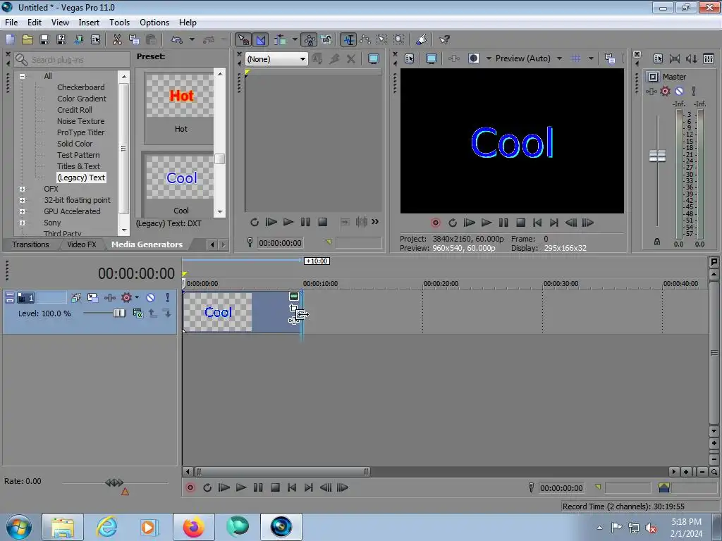
Task: Select Titles & Text in the generator list
Action: 78,166
